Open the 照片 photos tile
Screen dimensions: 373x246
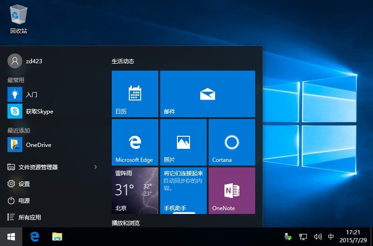[183, 142]
